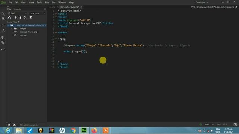Switch to the Snippets panel tab
The image size is (239, 134).
[x=17, y=9]
